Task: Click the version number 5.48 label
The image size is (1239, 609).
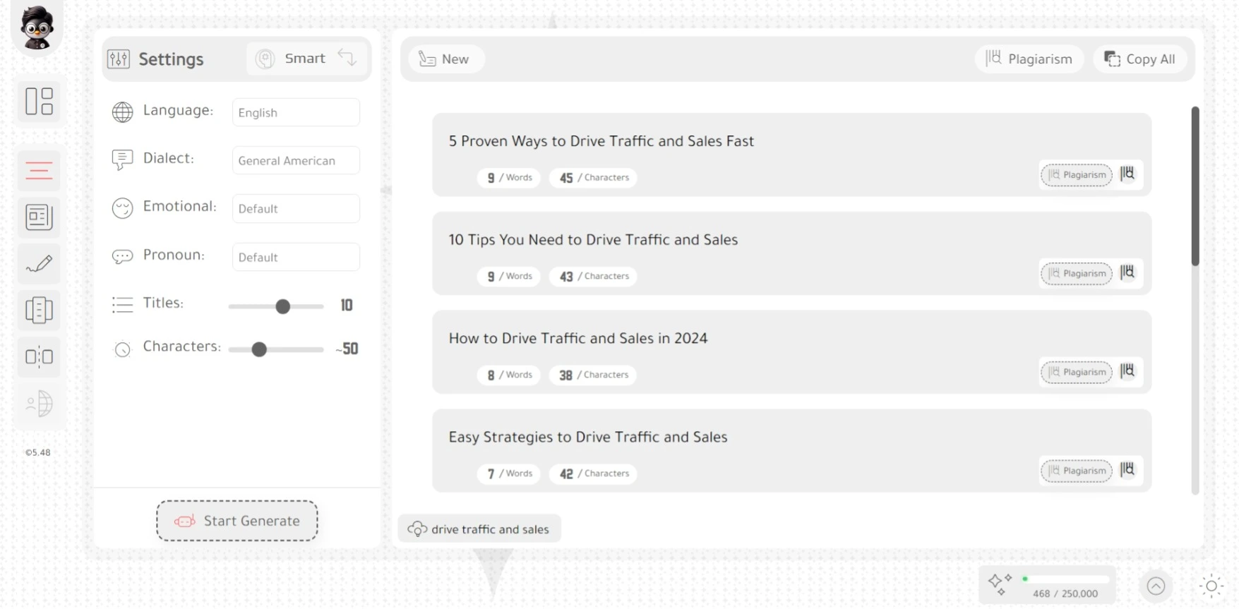Action: pyautogui.click(x=38, y=452)
